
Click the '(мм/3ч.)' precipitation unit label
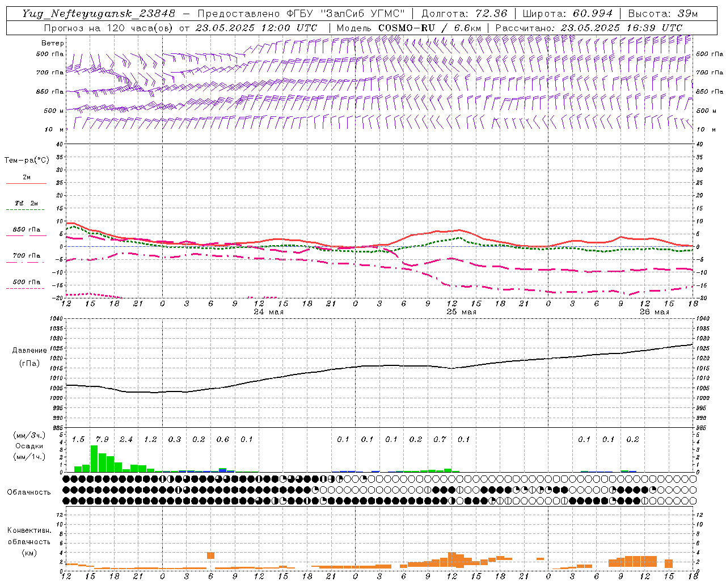29,436
